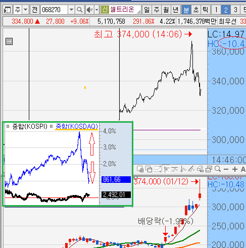Click the KOSDAQ value label 861.66

(116, 179)
